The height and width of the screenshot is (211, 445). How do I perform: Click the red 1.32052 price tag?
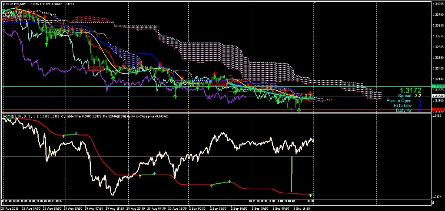click(x=219, y=83)
